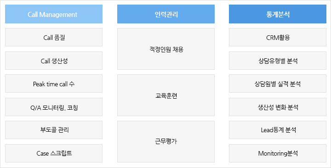This screenshot has width=331, height=168.
Task: Click the Call Management title text
Action: pos(52,15)
